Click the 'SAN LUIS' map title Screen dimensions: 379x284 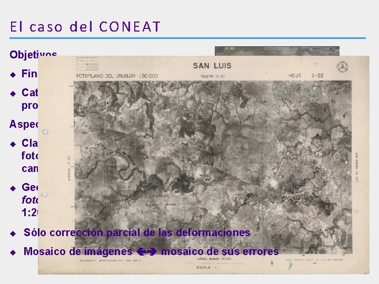[x=212, y=66]
